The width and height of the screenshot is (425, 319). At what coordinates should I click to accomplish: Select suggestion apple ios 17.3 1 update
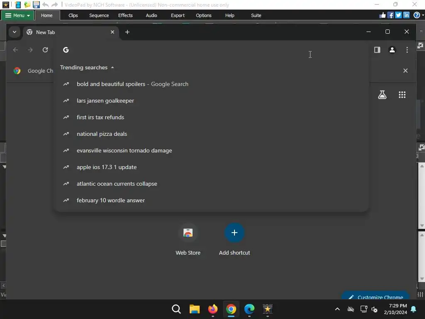click(211, 167)
